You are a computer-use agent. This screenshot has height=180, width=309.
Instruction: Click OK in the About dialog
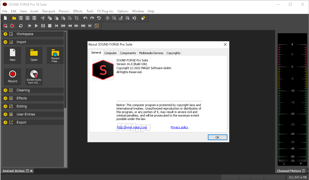click(217, 137)
